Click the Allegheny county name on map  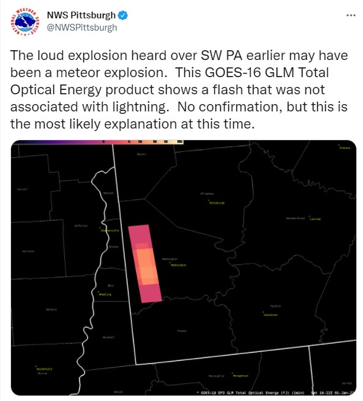207,193
